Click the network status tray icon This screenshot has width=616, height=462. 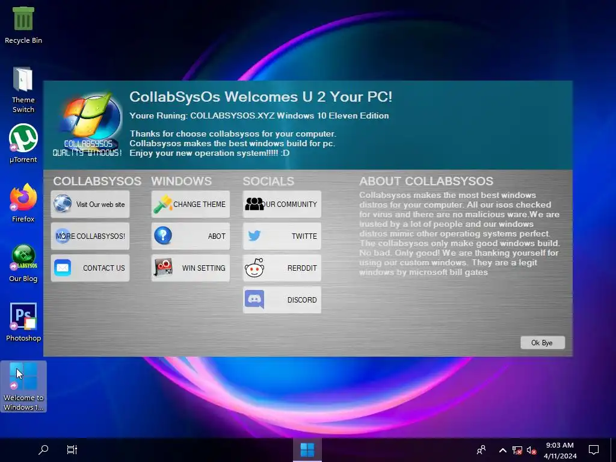(x=517, y=450)
